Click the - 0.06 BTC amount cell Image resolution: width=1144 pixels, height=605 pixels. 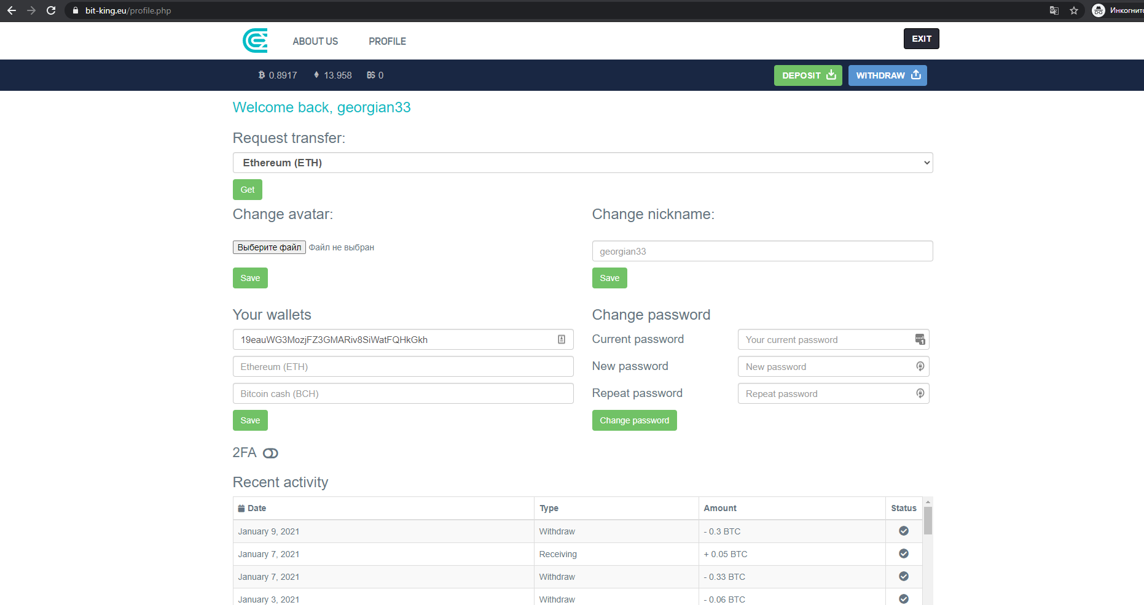[x=792, y=597]
